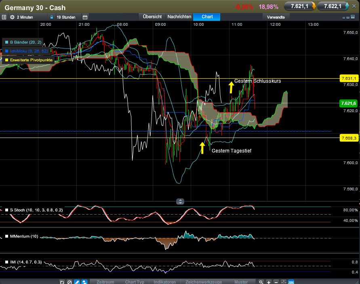Select the 'Gestern Schlusskurs' text annotation
The height and width of the screenshot is (284, 360).
258,81
